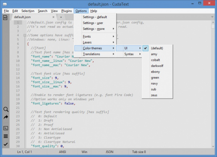
Task: Click the curved arrow icon in sidebar
Action: point(6,117)
